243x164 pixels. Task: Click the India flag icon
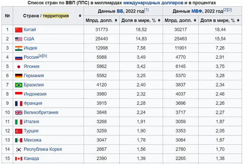(19, 48)
